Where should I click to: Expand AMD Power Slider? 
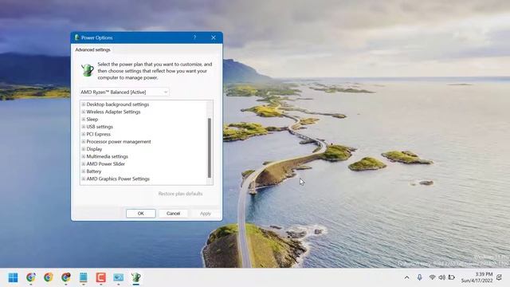click(x=83, y=164)
